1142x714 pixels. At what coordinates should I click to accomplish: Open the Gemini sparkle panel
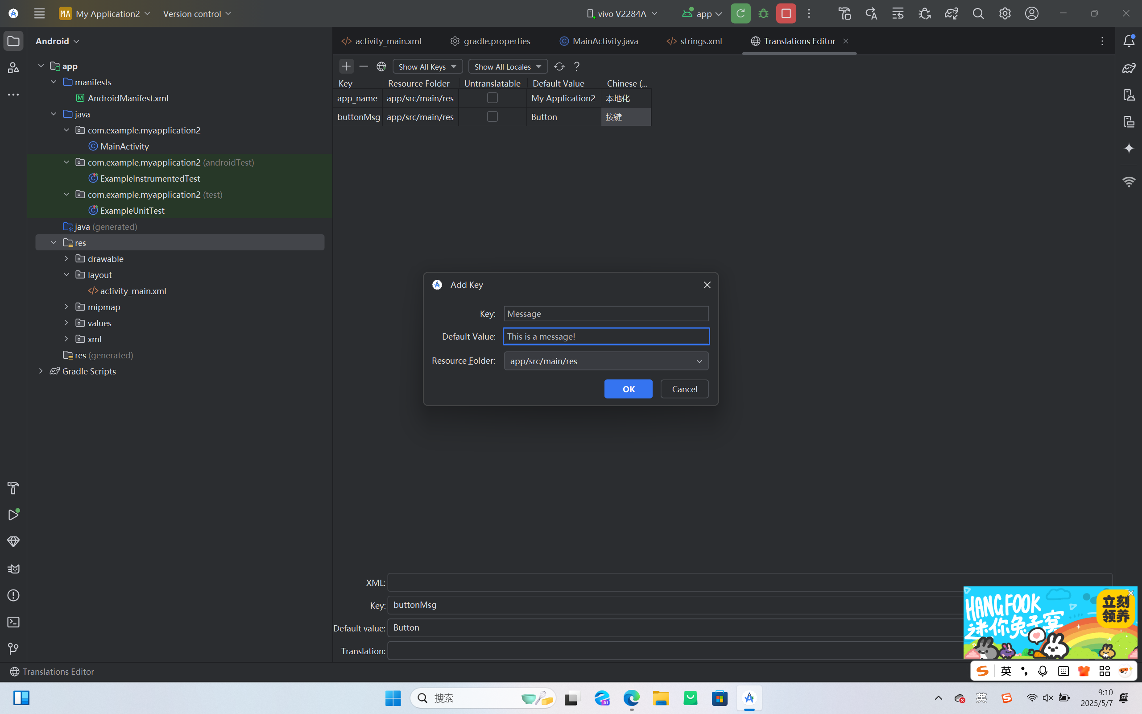1129,148
